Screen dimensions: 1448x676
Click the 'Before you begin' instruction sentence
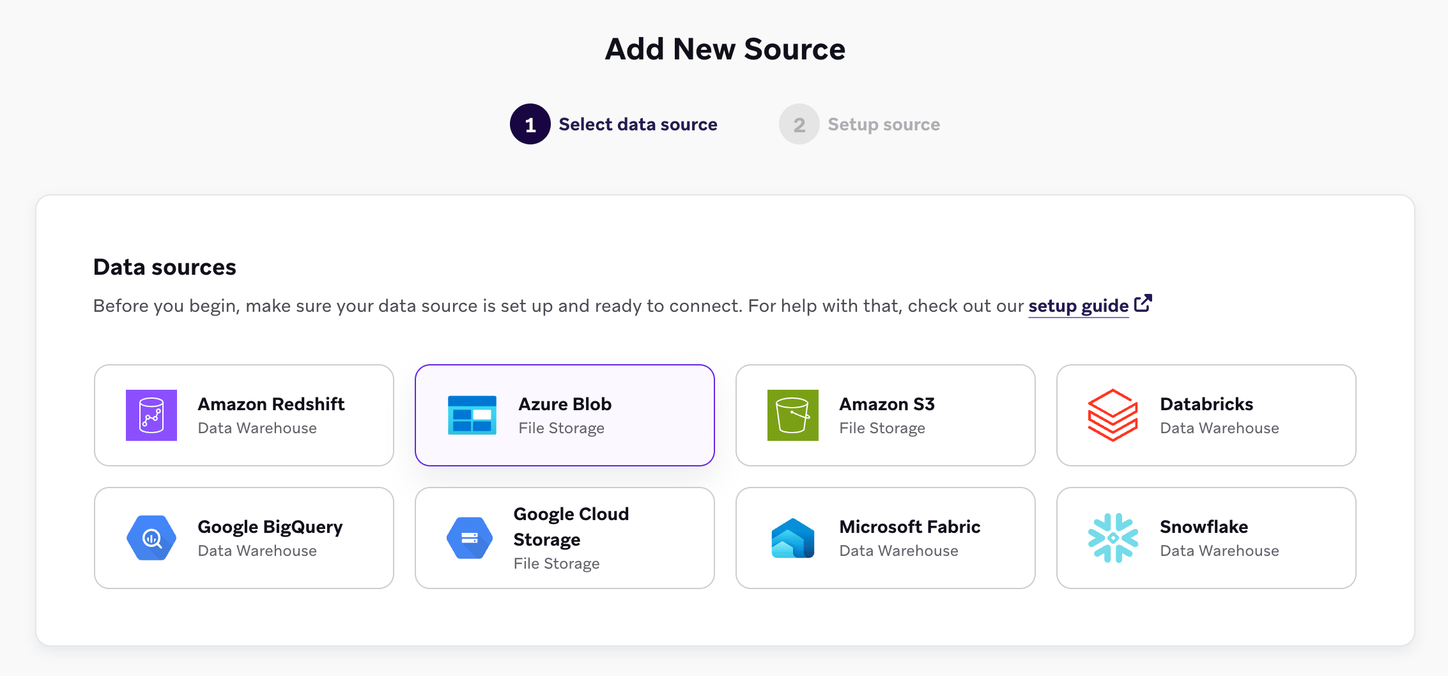point(559,306)
